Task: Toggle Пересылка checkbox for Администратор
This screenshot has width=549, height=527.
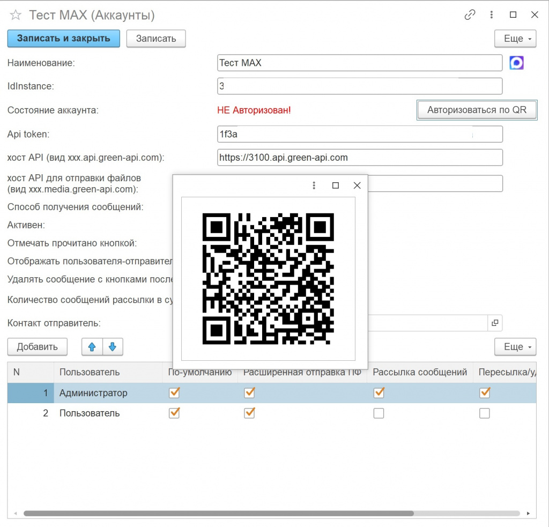Action: click(485, 392)
